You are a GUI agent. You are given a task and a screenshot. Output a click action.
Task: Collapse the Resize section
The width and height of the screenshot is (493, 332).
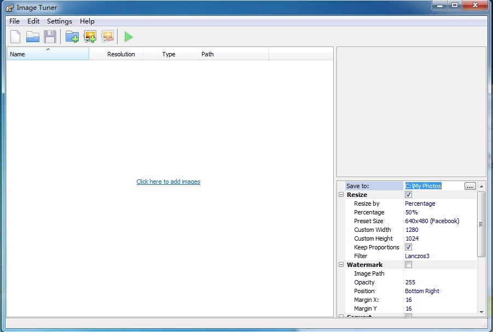click(341, 195)
